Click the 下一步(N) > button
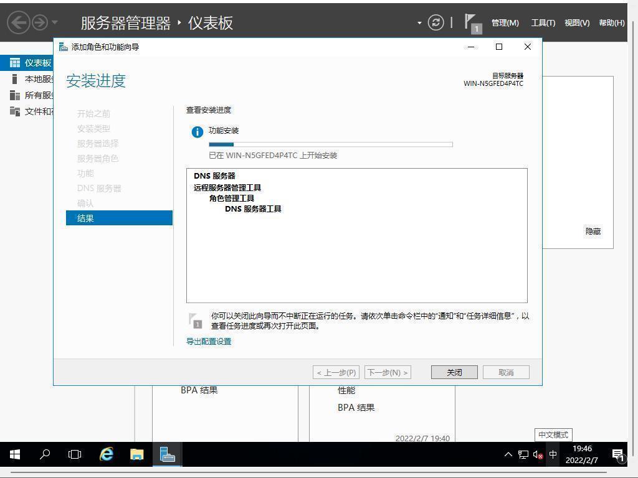This screenshot has width=638, height=478. [388, 372]
